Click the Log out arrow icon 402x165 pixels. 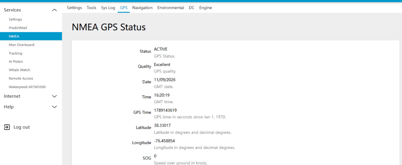[7, 127]
